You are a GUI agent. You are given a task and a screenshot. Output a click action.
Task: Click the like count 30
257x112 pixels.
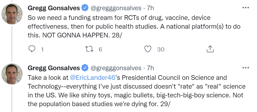161,49
